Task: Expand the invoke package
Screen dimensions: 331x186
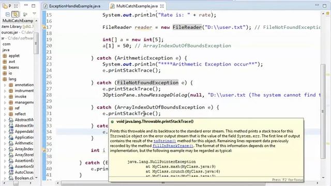Action: coord(5,97)
